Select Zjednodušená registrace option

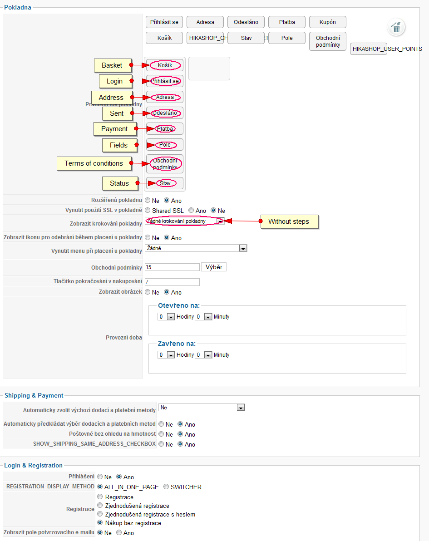coord(100,506)
